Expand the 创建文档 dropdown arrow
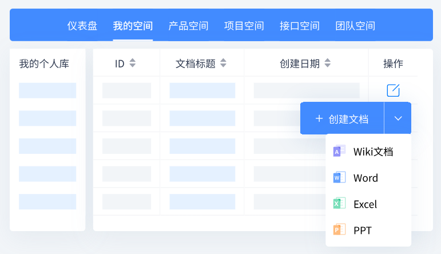This screenshot has width=441, height=254. [x=398, y=118]
